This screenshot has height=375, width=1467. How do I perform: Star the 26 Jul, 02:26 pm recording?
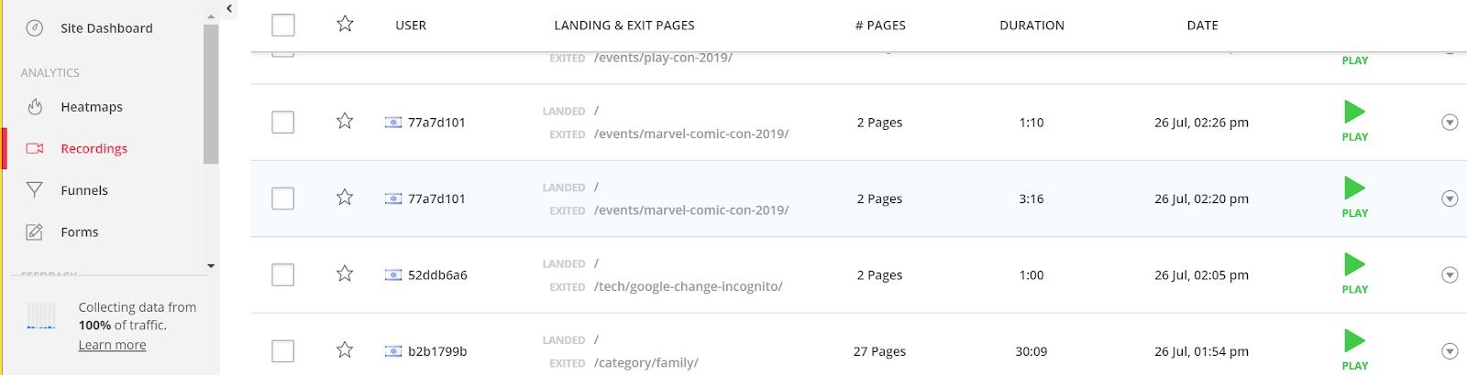click(x=345, y=121)
